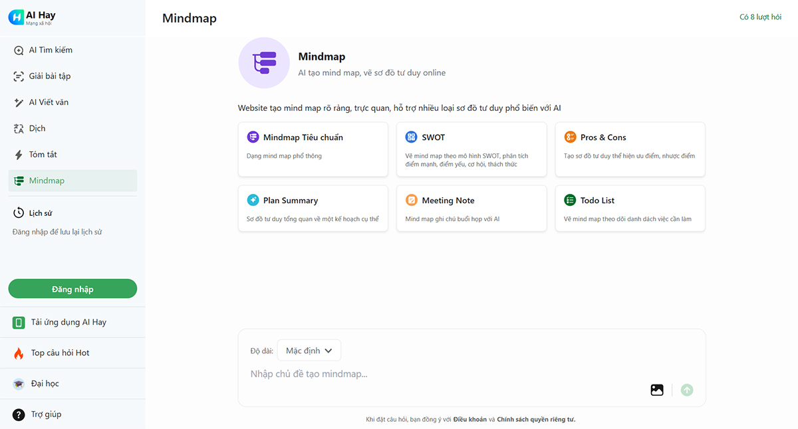This screenshot has width=798, height=429.
Task: Select the Mindmap sidebar item
Action: [x=72, y=181]
